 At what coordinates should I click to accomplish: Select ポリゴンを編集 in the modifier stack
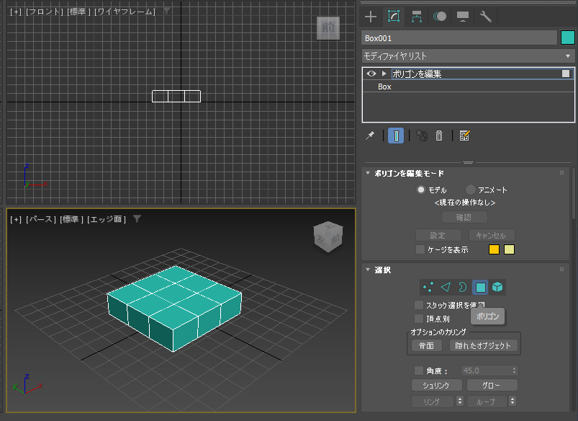[x=468, y=74]
